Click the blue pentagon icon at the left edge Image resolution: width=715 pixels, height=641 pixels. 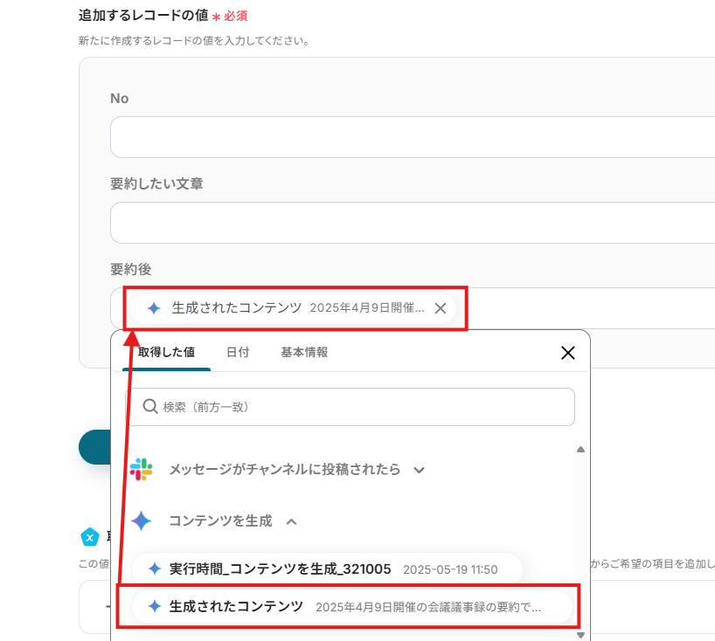click(x=88, y=536)
